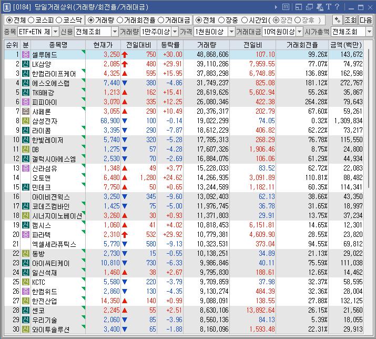
Task: Sort by the 전일대비 column header
Action: pos(139,45)
